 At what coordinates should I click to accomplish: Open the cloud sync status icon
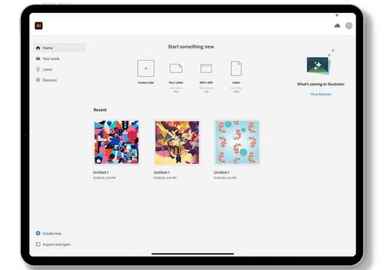coord(337,26)
